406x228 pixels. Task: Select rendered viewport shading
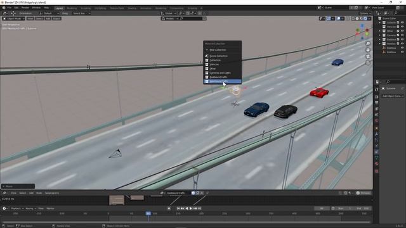(365, 18)
